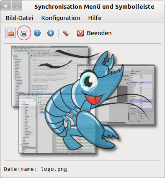Open the Hilfe menu
Viewport: 165px width, 178px height.
click(x=95, y=18)
